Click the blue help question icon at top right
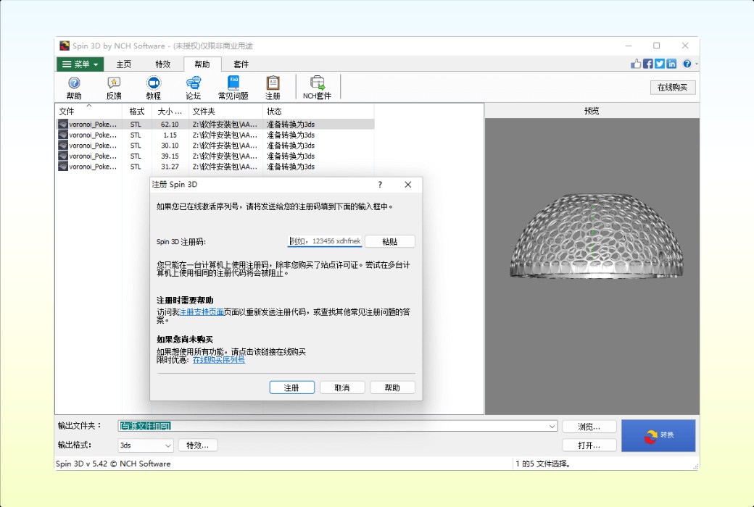Viewport: 754px width, 507px height. [687, 64]
